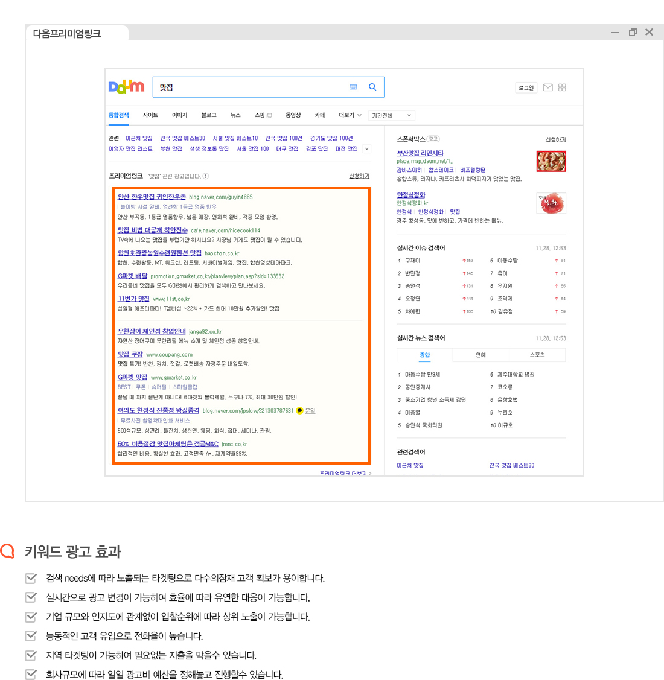The height and width of the screenshot is (680, 664).
Task: Open the 50% 비용절감 맛집마케팅 ad link
Action: 168,444
